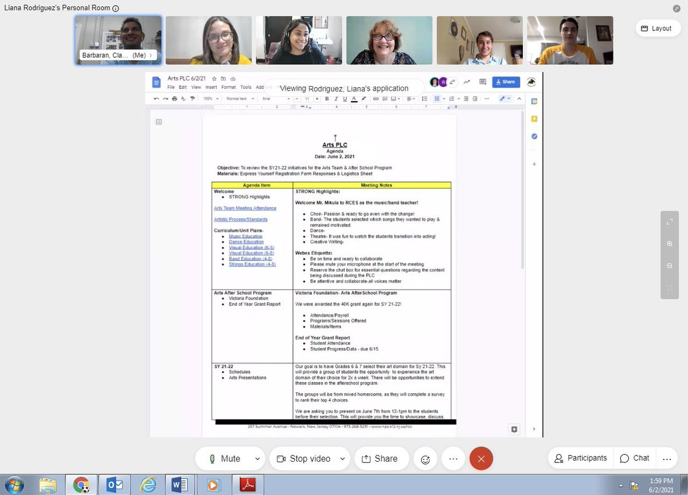Select Barbaran's own video thumbnail
This screenshot has height=495, width=688.
click(x=119, y=40)
